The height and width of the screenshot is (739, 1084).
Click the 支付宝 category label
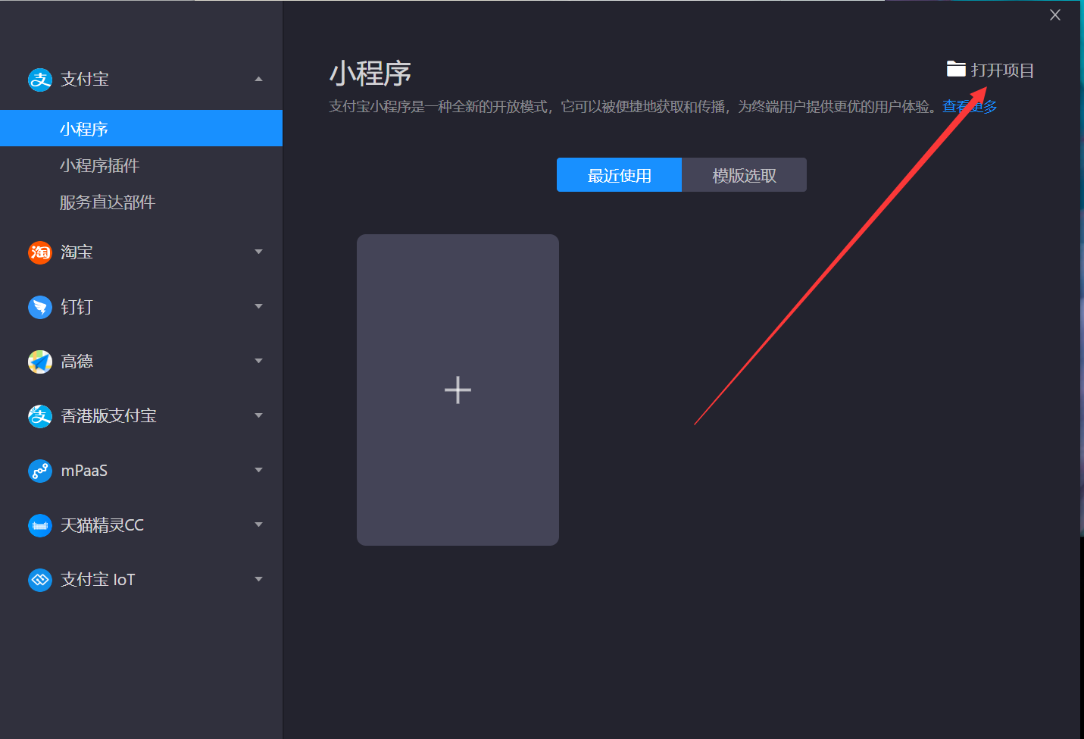85,80
